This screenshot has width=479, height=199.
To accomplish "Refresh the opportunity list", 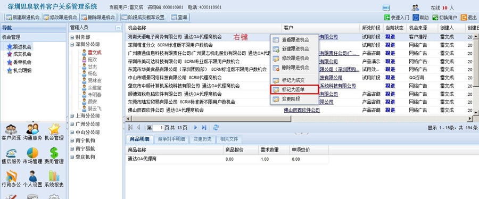I will 216,128.
